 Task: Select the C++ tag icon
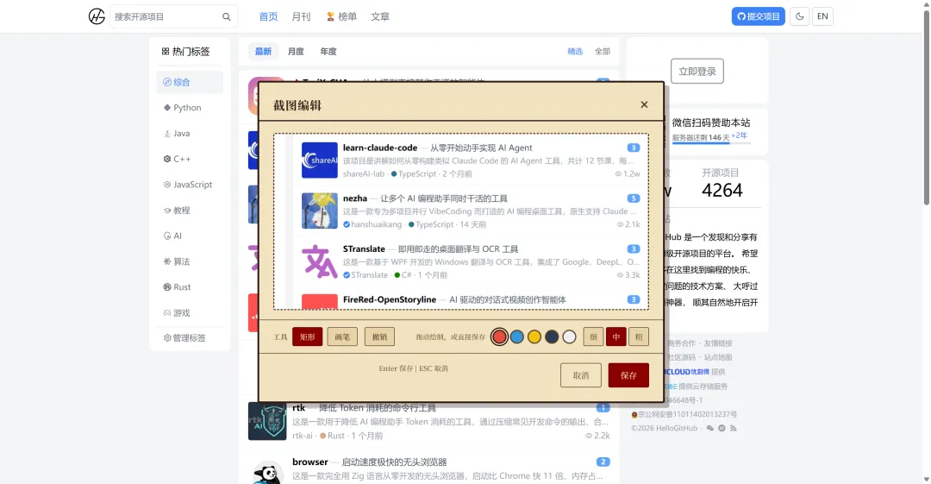pyautogui.click(x=167, y=159)
